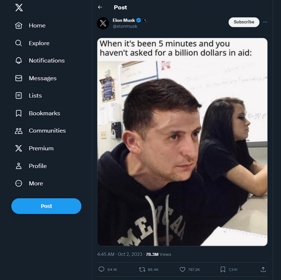Subscribe to Elon Musk
The width and height of the screenshot is (281, 280).
(244, 22)
